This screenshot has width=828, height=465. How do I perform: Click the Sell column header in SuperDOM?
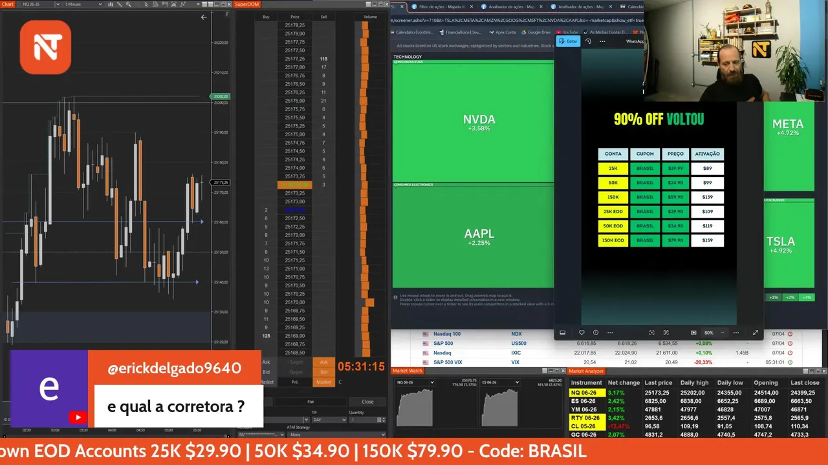323,17
